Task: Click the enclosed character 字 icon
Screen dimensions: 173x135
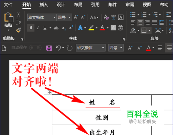Action: [120, 28]
